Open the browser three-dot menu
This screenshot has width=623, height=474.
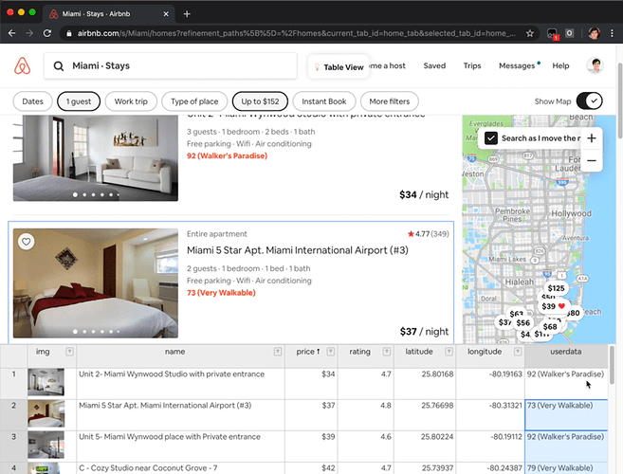612,33
